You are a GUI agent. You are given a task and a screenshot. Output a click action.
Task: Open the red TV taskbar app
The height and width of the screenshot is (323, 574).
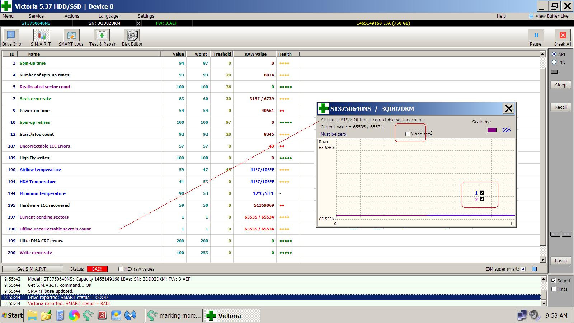pyautogui.click(x=102, y=315)
